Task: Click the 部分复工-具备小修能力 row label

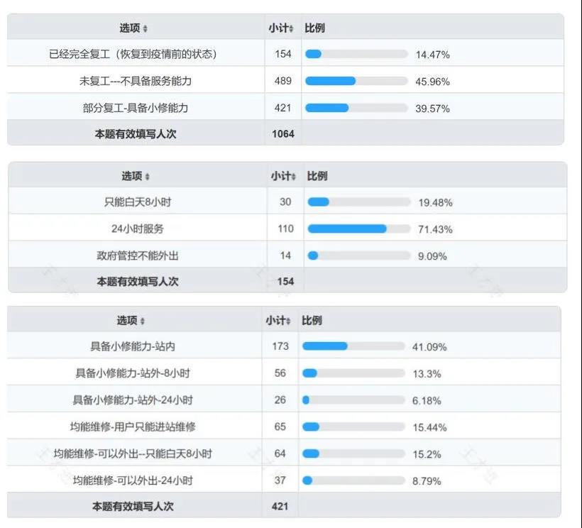Action: point(135,108)
